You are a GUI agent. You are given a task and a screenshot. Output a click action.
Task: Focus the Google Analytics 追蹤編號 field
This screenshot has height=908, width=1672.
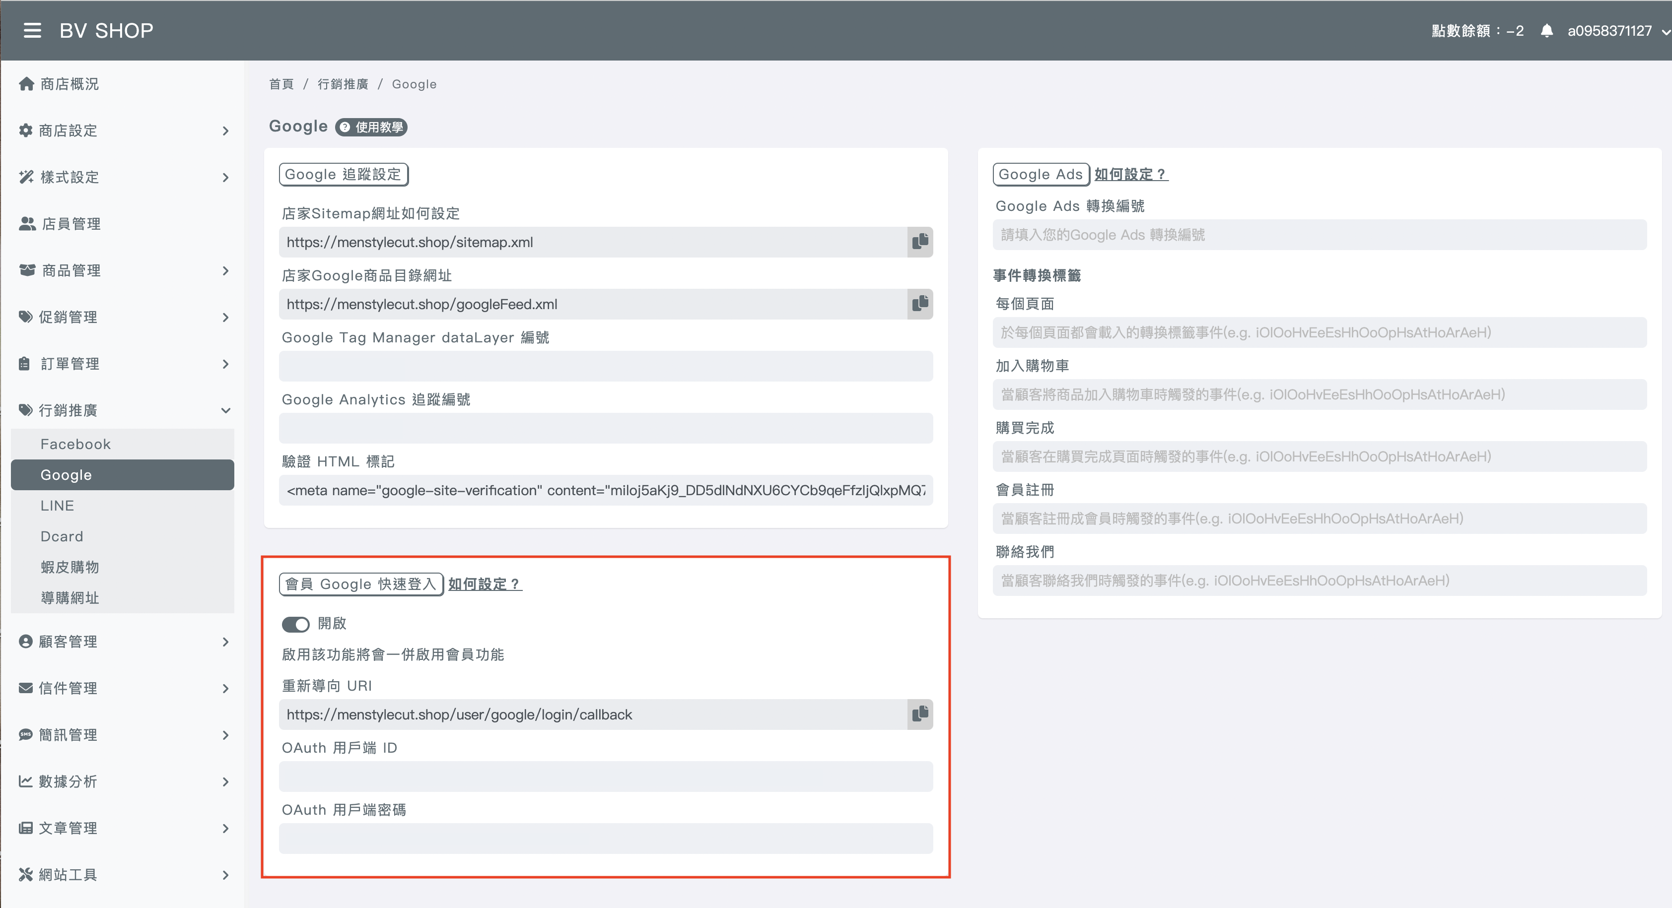click(x=606, y=428)
